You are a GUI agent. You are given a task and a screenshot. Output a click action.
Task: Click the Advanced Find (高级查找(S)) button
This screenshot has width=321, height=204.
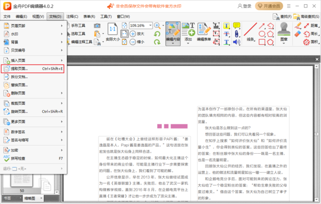click(x=306, y=17)
